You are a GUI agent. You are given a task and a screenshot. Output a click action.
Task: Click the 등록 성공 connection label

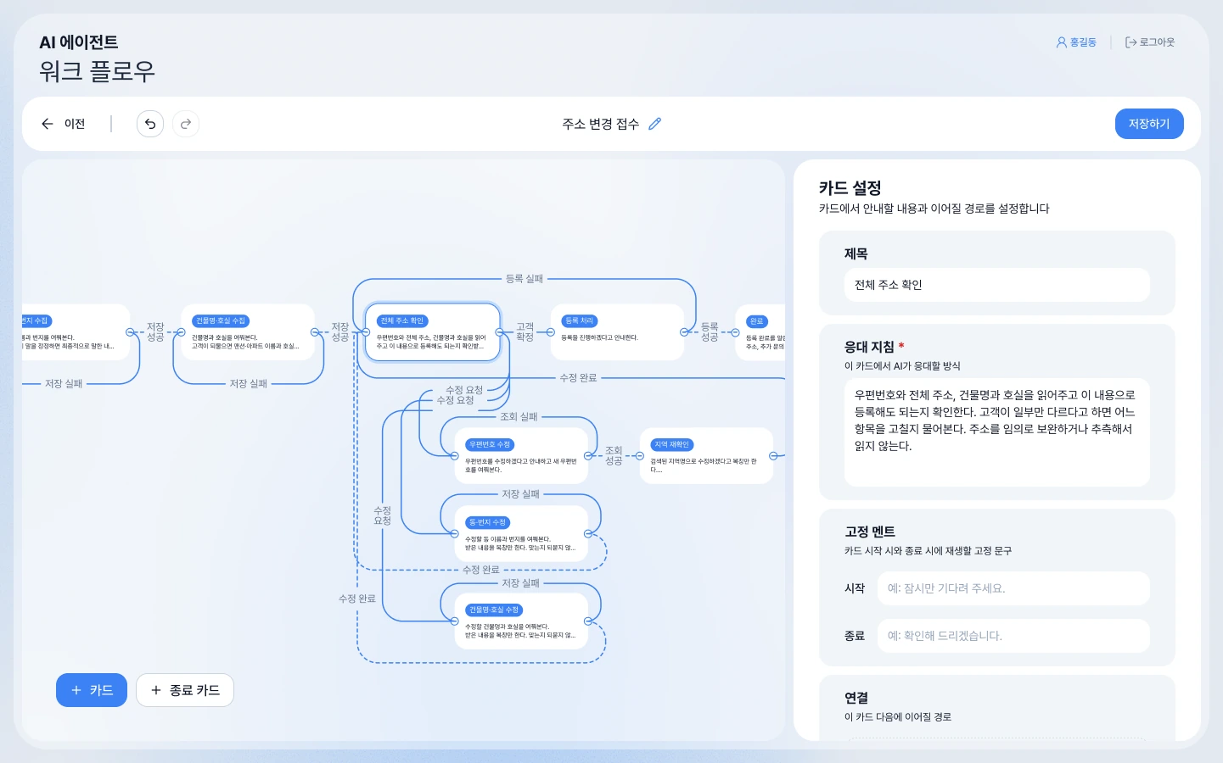point(710,332)
